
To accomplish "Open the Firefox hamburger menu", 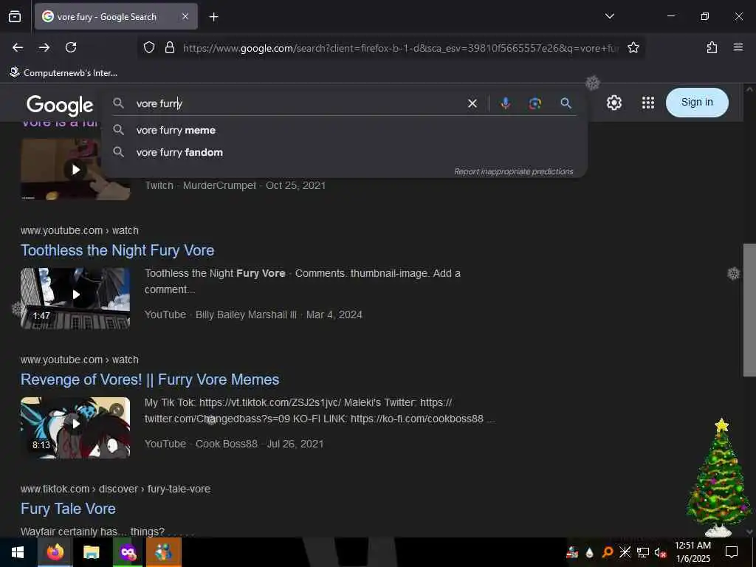I will point(738,47).
